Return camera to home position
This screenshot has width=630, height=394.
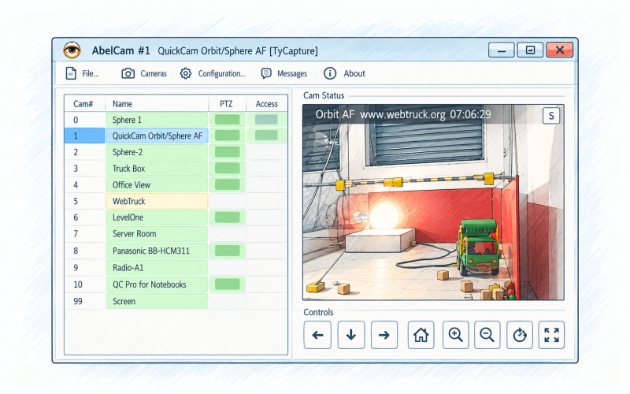pyautogui.click(x=421, y=334)
